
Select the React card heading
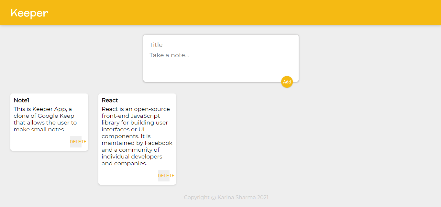point(109,100)
